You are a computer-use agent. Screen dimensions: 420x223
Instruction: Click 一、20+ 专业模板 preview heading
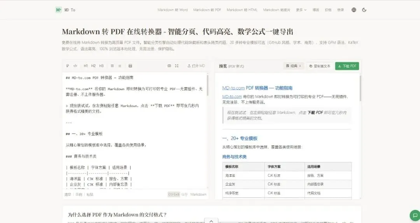pos(240,138)
